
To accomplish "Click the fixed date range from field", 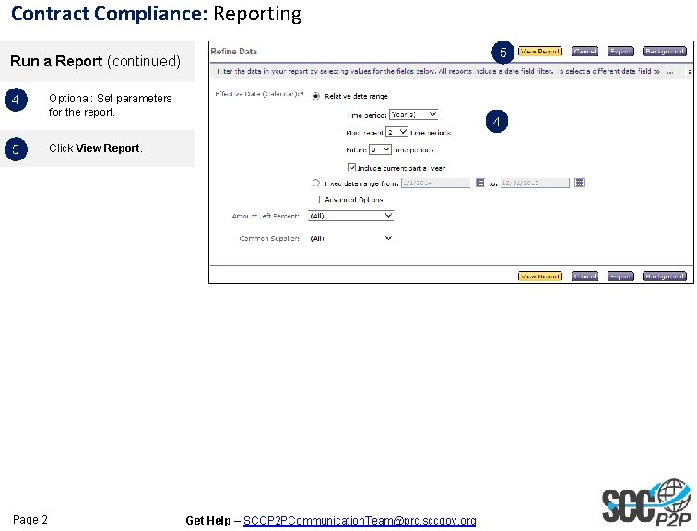I will coord(435,183).
